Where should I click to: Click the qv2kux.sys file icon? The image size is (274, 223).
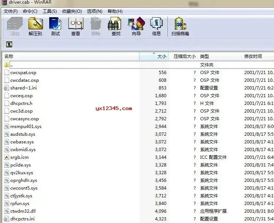pos(7,173)
